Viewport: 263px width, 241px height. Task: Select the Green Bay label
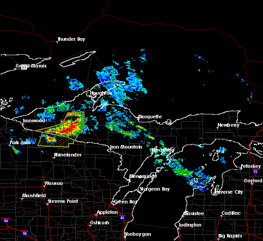pyautogui.click(x=125, y=202)
